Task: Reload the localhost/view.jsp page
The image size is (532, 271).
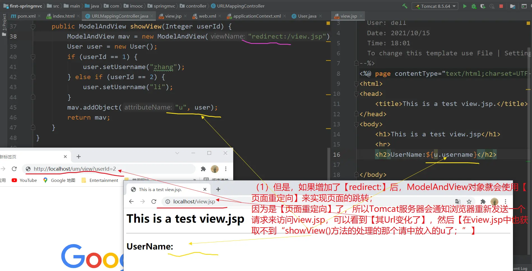Action: point(154,201)
